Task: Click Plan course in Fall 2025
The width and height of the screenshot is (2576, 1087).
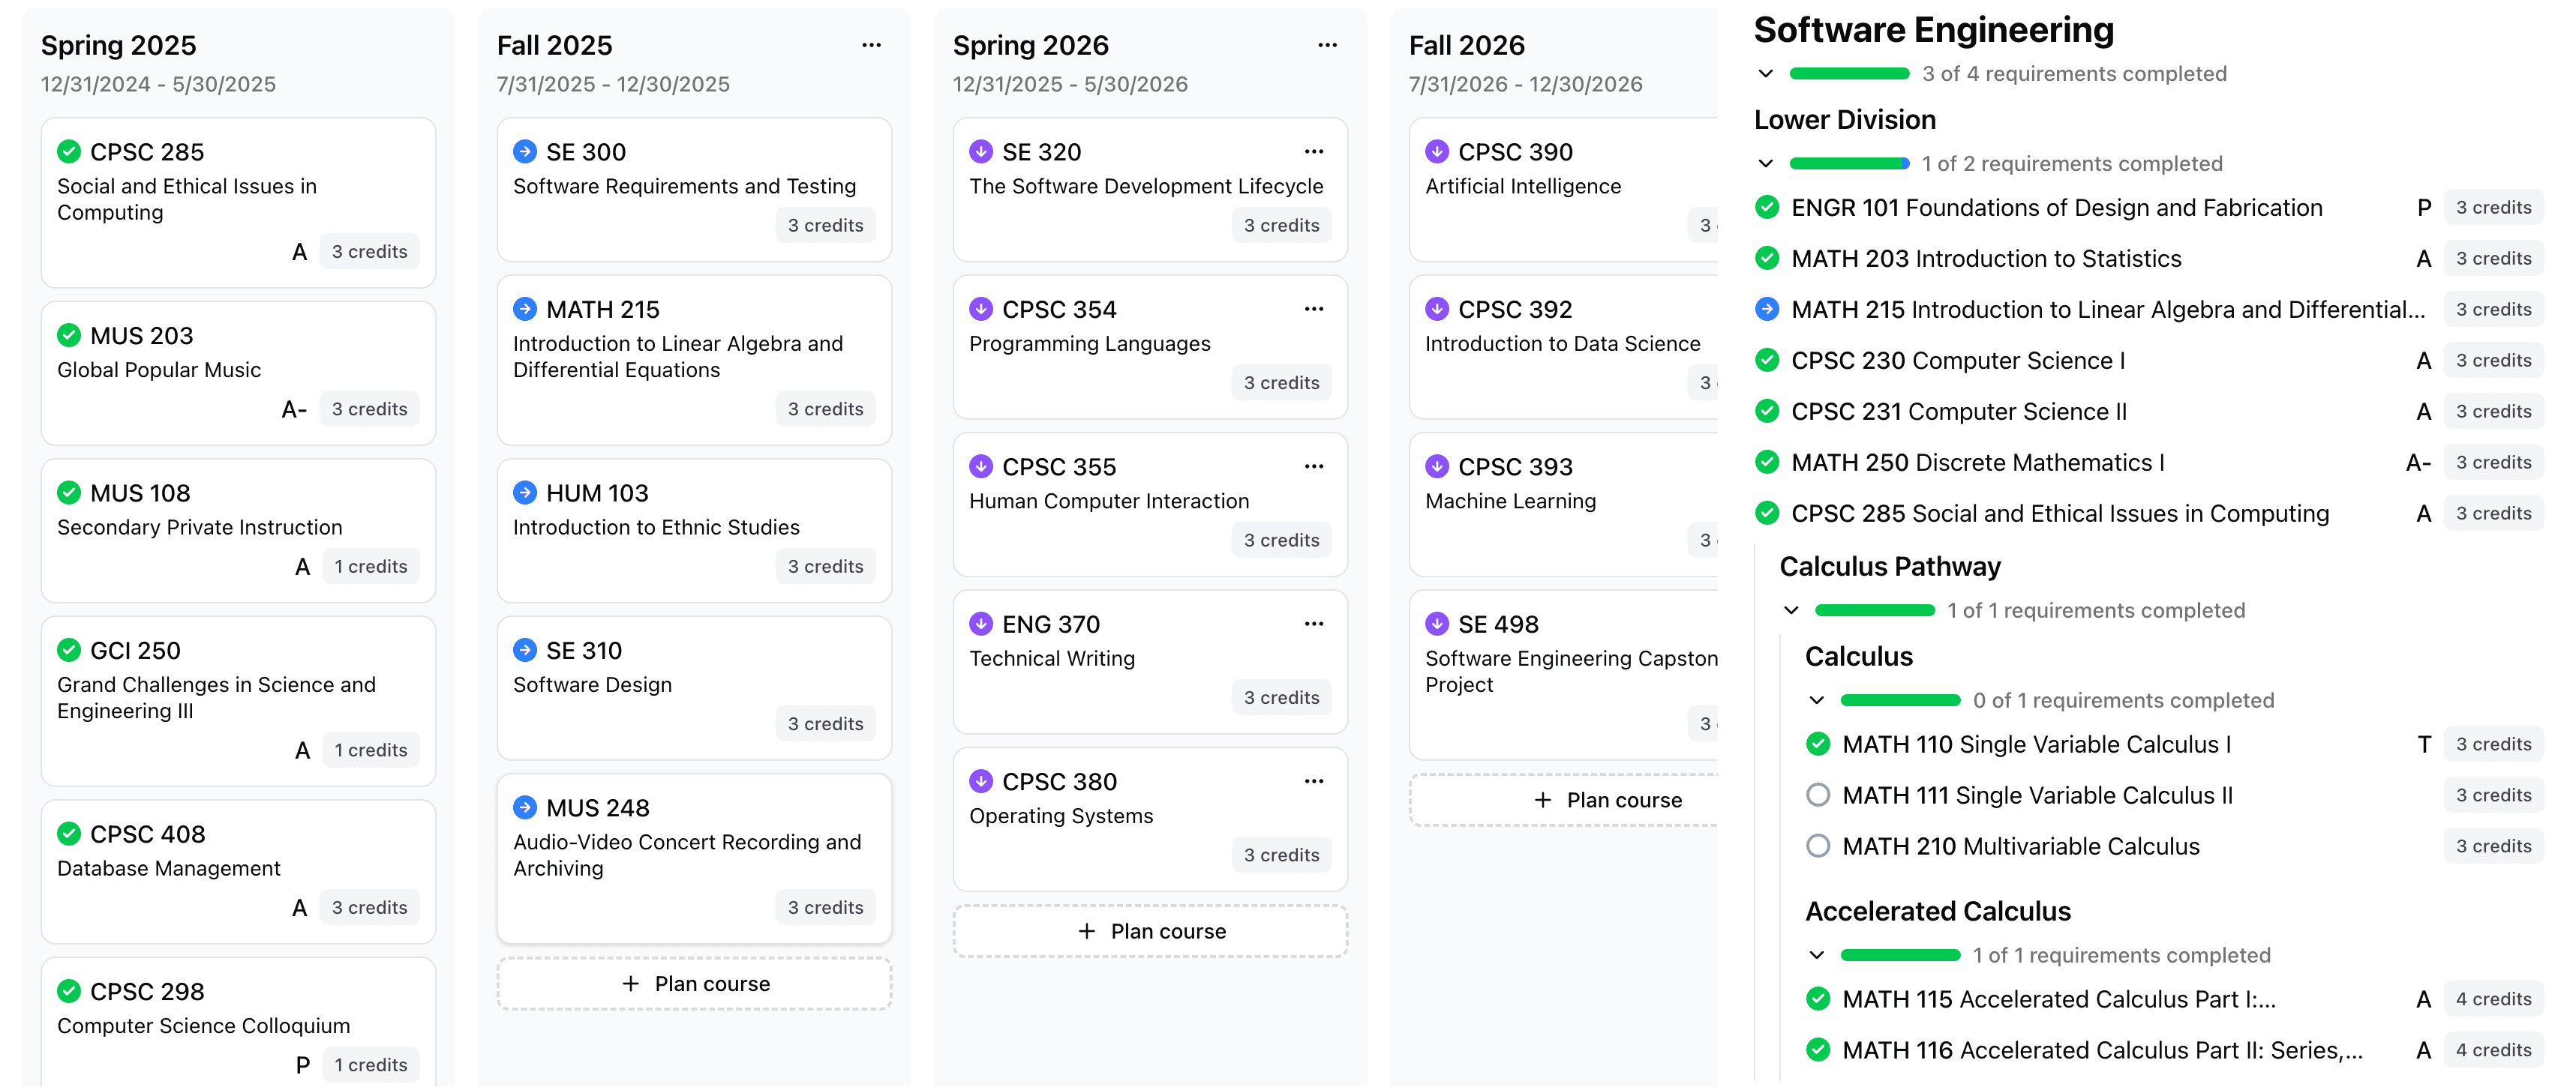Action: (694, 984)
